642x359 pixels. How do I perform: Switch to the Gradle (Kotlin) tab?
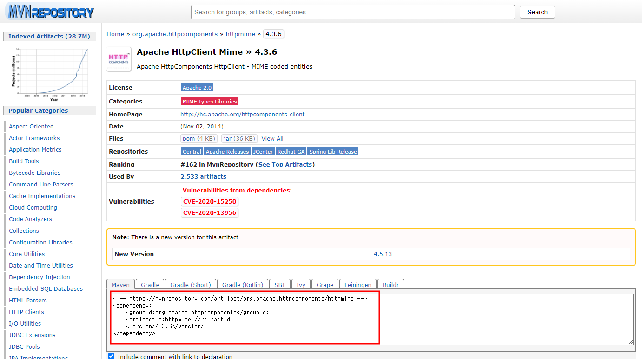click(x=243, y=285)
